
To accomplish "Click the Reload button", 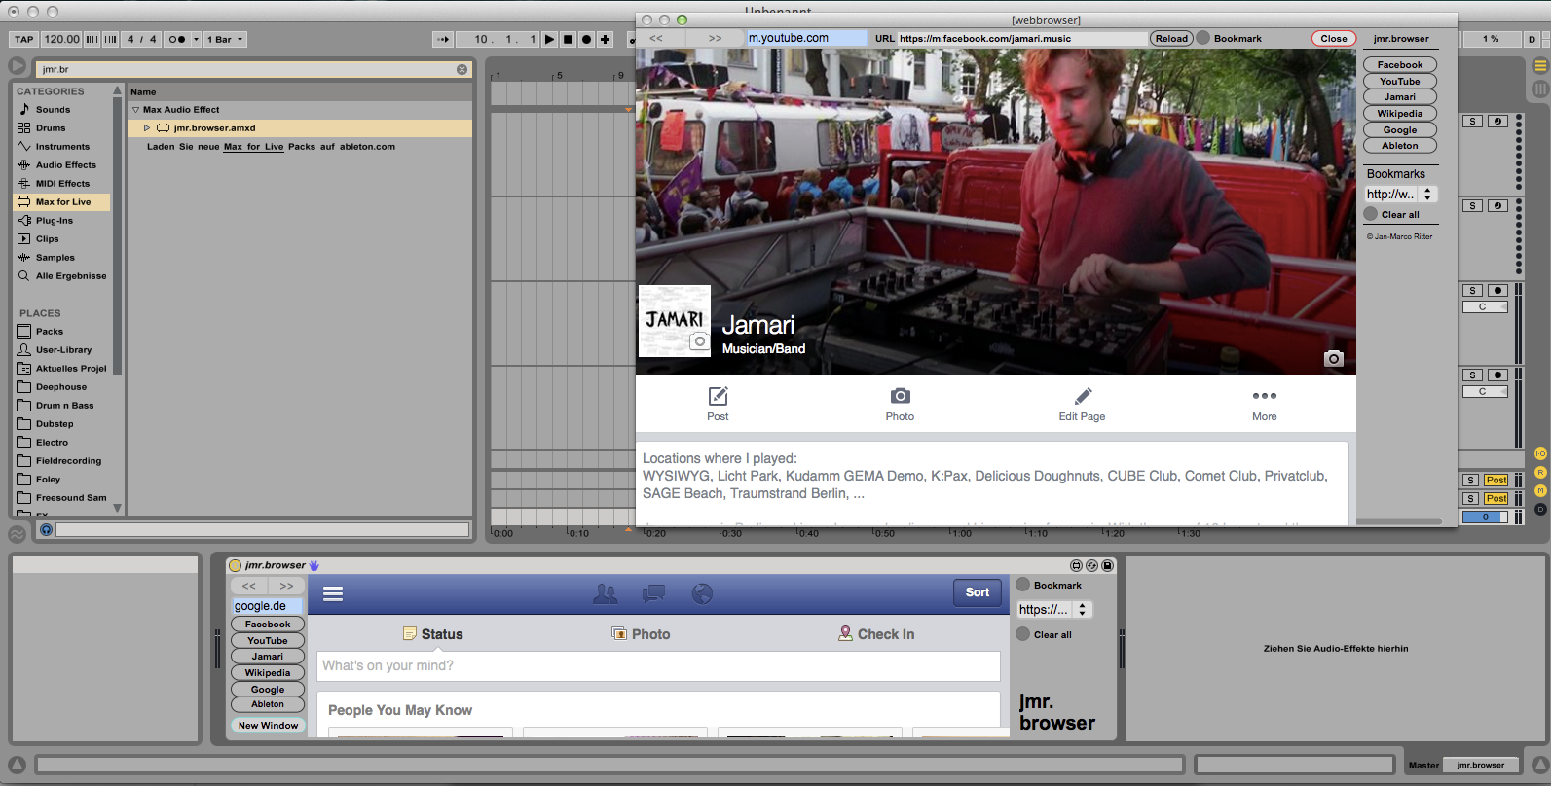I will 1171,39.
